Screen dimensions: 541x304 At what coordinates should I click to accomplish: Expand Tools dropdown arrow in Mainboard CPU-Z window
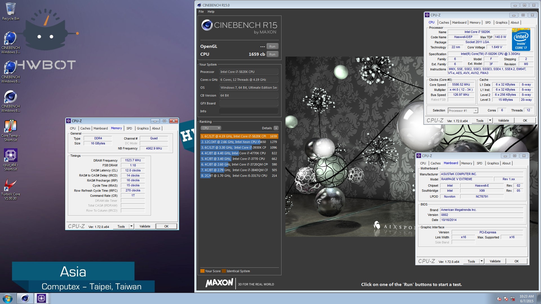tap(482, 261)
